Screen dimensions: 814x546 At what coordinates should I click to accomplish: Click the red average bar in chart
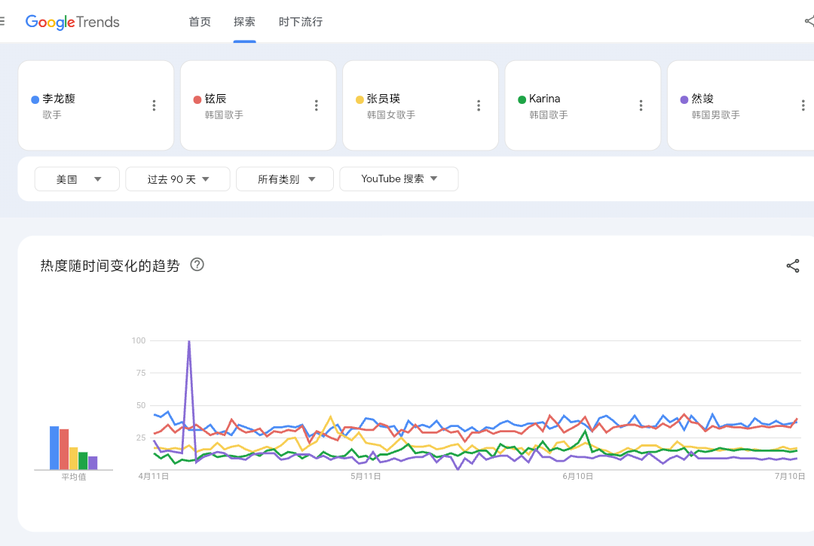(x=64, y=450)
